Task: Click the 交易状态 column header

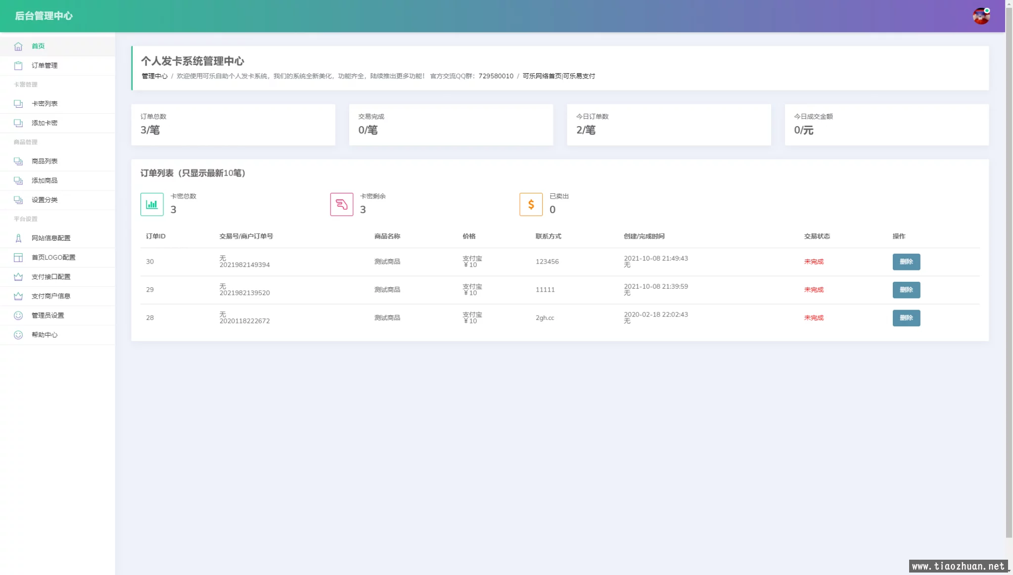Action: click(817, 236)
